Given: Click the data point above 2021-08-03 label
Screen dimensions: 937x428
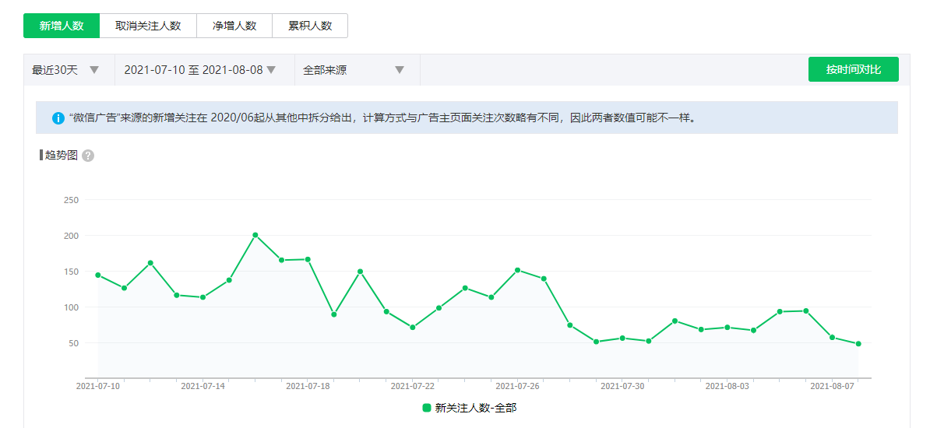Looking at the screenshot, I should pos(727,328).
